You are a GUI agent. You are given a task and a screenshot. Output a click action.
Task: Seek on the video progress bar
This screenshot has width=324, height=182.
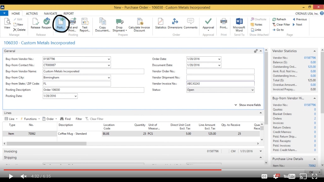[162, 170]
